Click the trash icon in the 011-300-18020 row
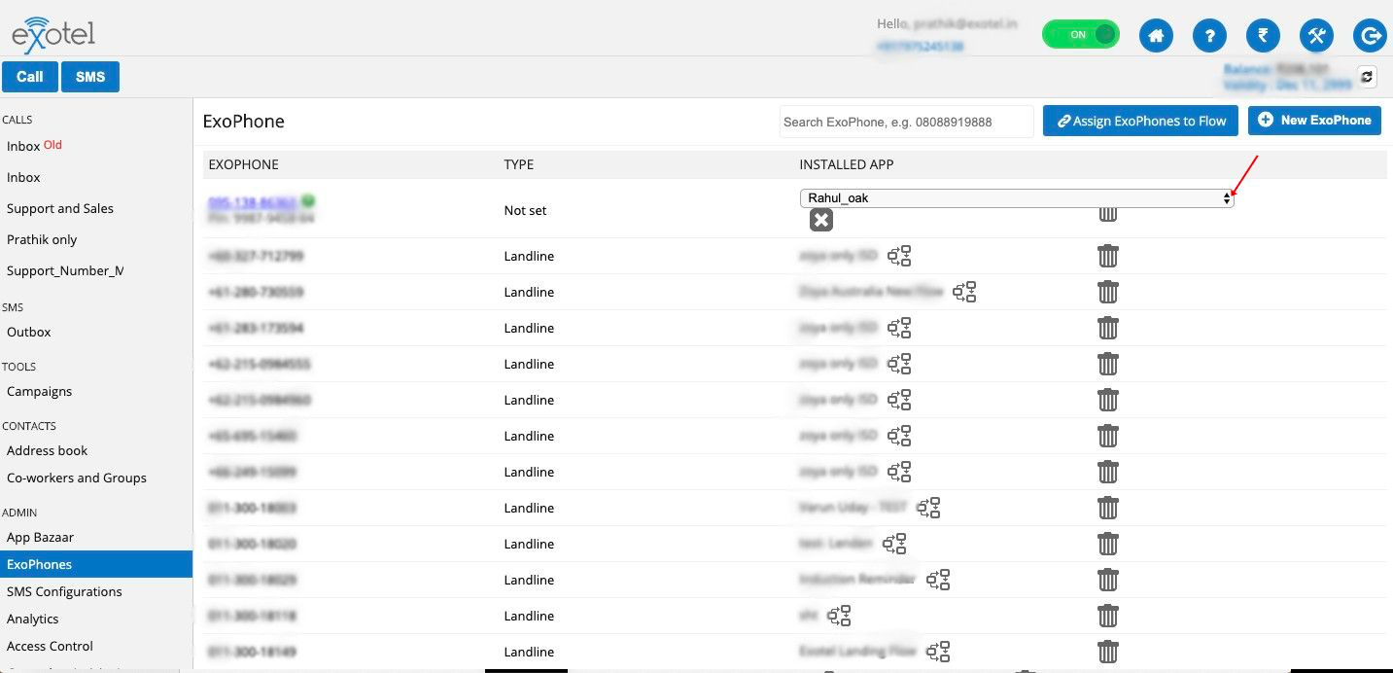The image size is (1393, 673). click(1108, 544)
